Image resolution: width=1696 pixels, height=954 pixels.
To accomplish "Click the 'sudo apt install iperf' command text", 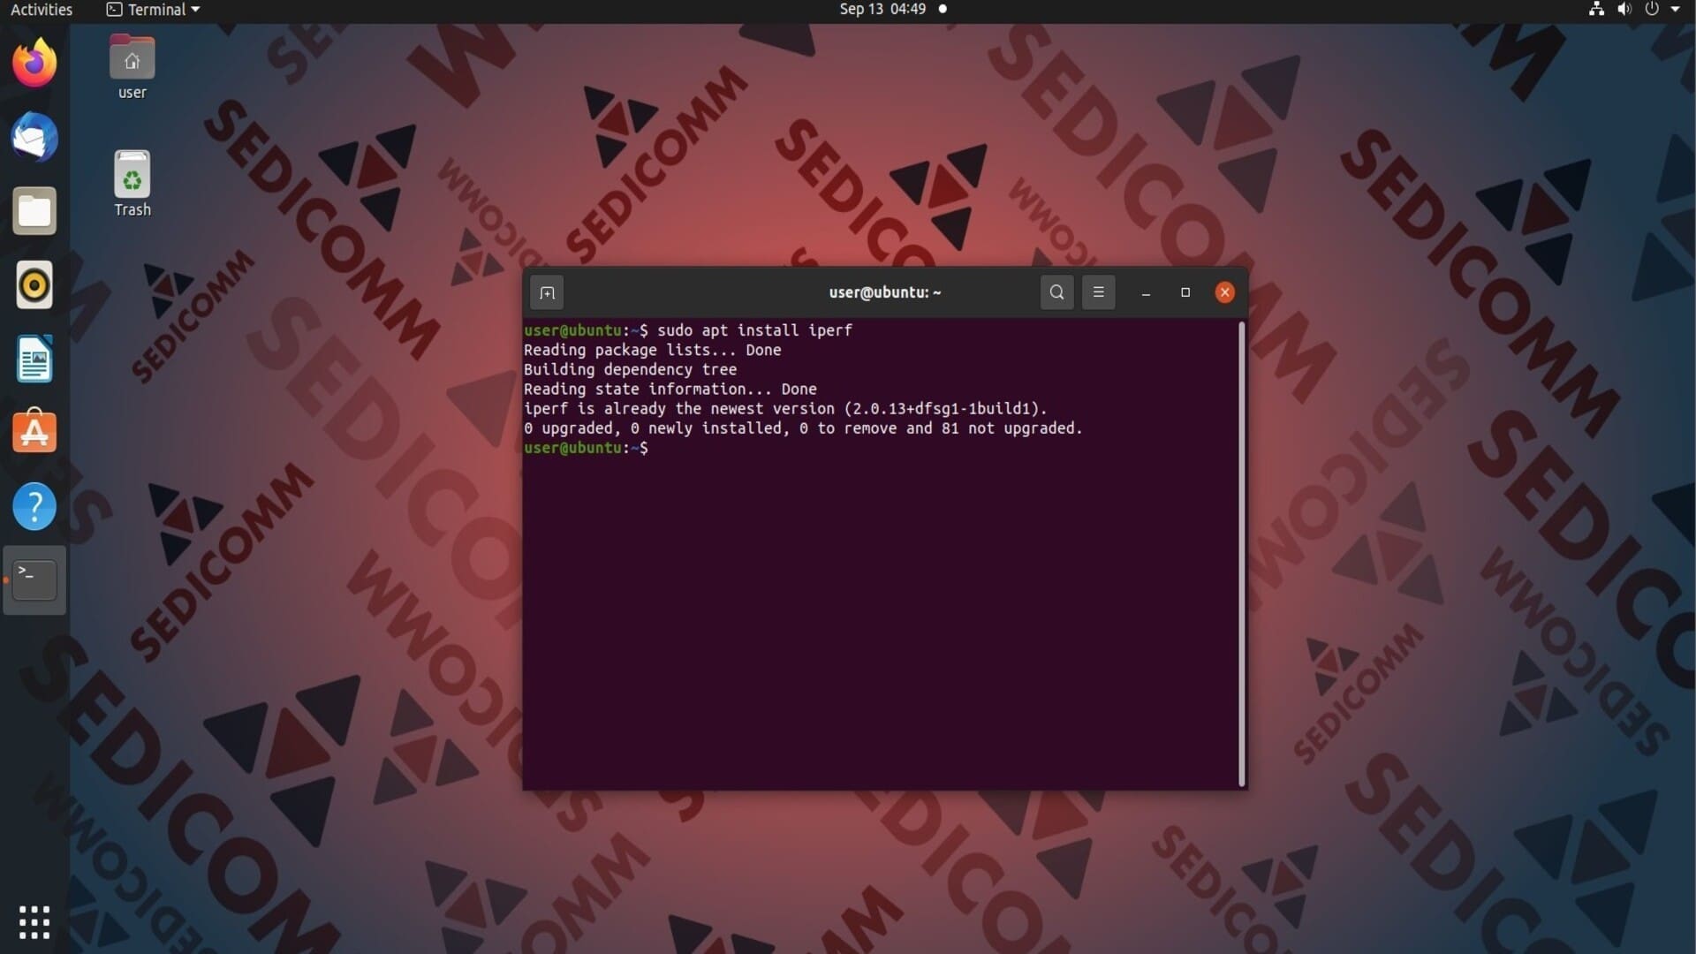I will click(x=754, y=330).
